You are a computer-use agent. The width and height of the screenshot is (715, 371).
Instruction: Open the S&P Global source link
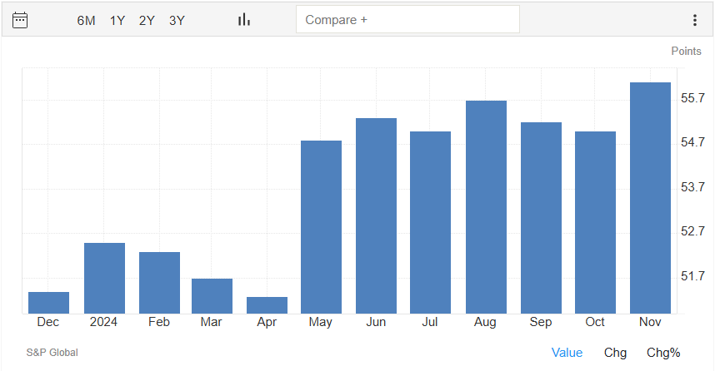coord(52,353)
